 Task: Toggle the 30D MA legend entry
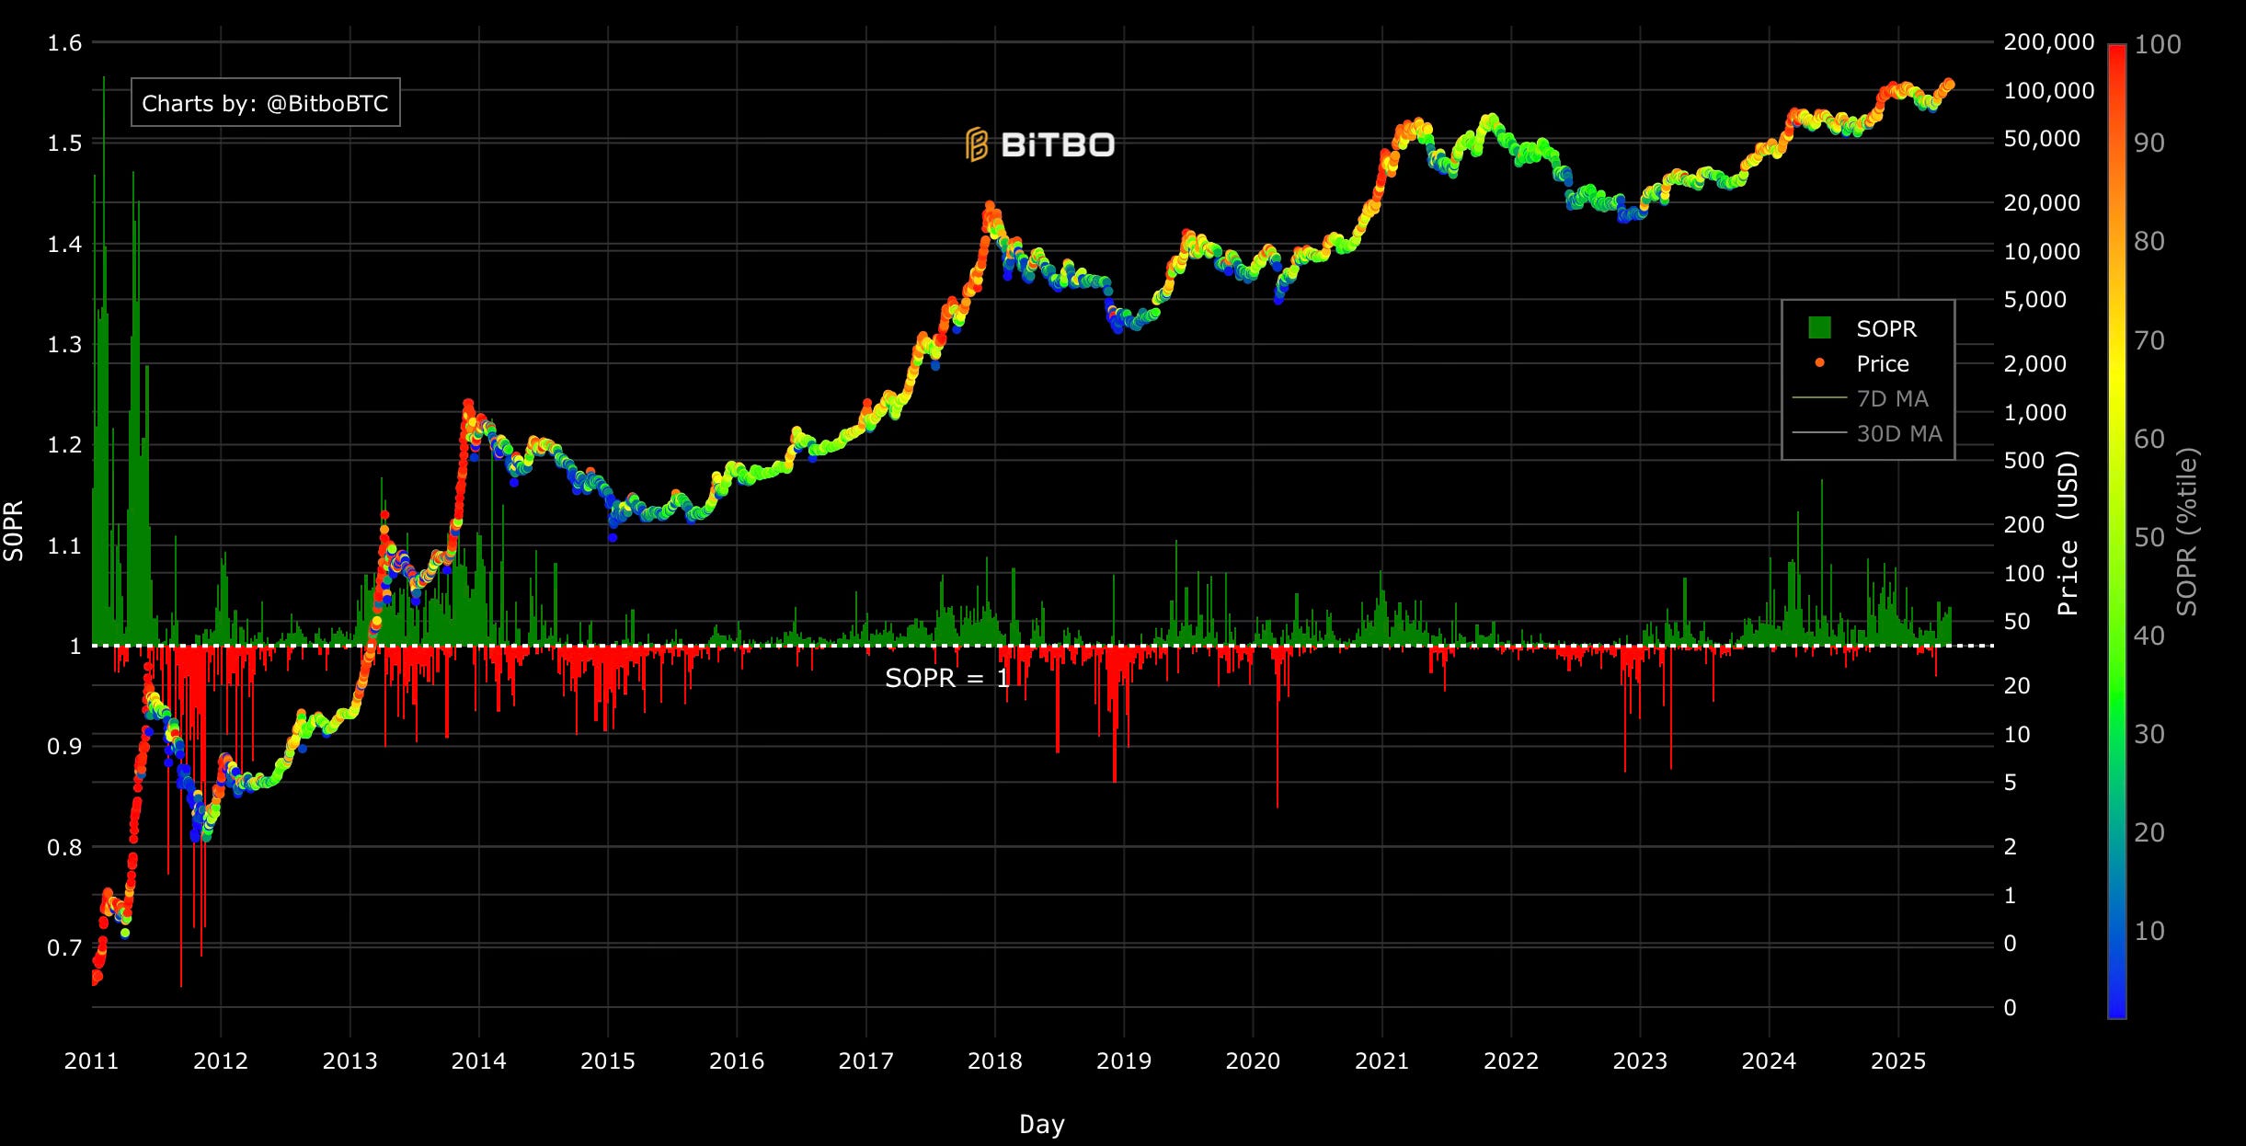tap(1898, 433)
